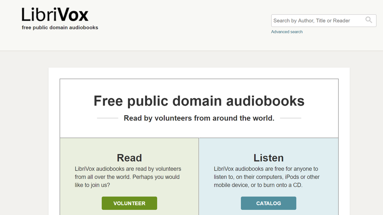Click the 'Read by volunteers from around the world' subheading
383x215 pixels.
pos(199,118)
